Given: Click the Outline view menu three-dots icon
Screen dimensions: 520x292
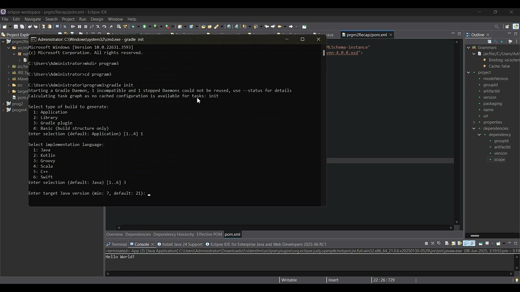Looking at the screenshot, I should click(516, 41).
